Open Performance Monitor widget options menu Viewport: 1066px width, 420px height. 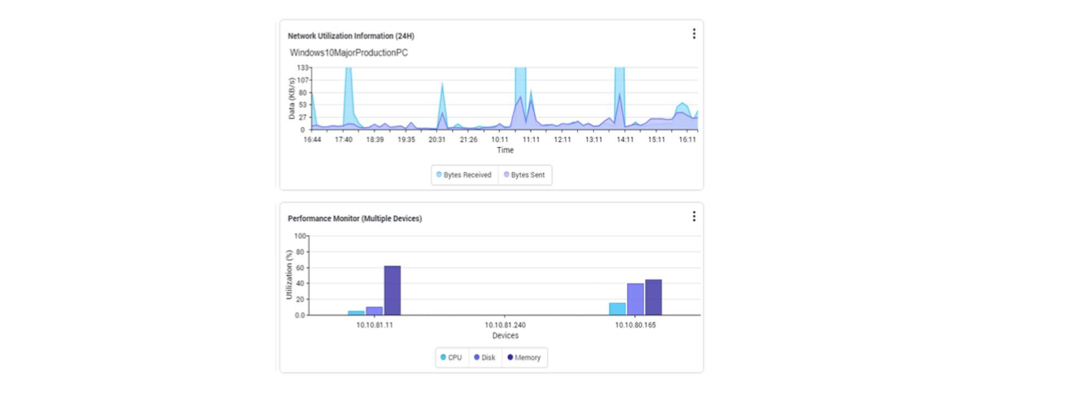coord(693,217)
